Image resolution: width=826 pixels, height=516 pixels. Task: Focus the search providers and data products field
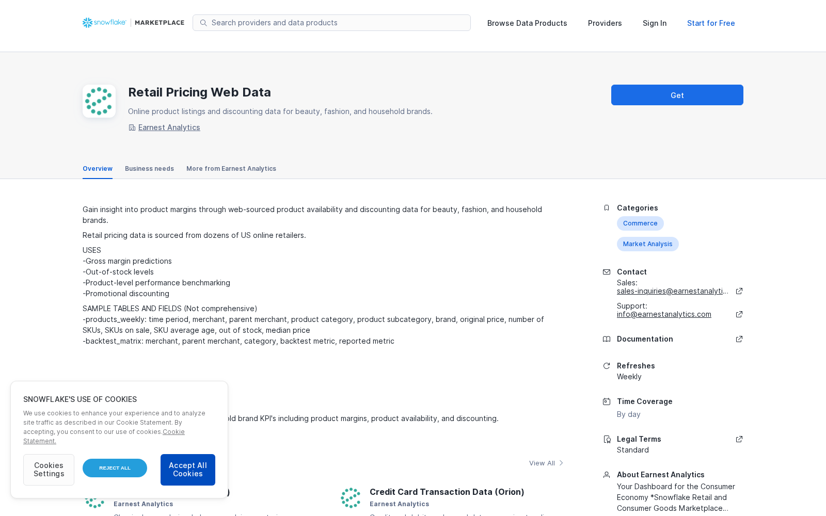[331, 23]
